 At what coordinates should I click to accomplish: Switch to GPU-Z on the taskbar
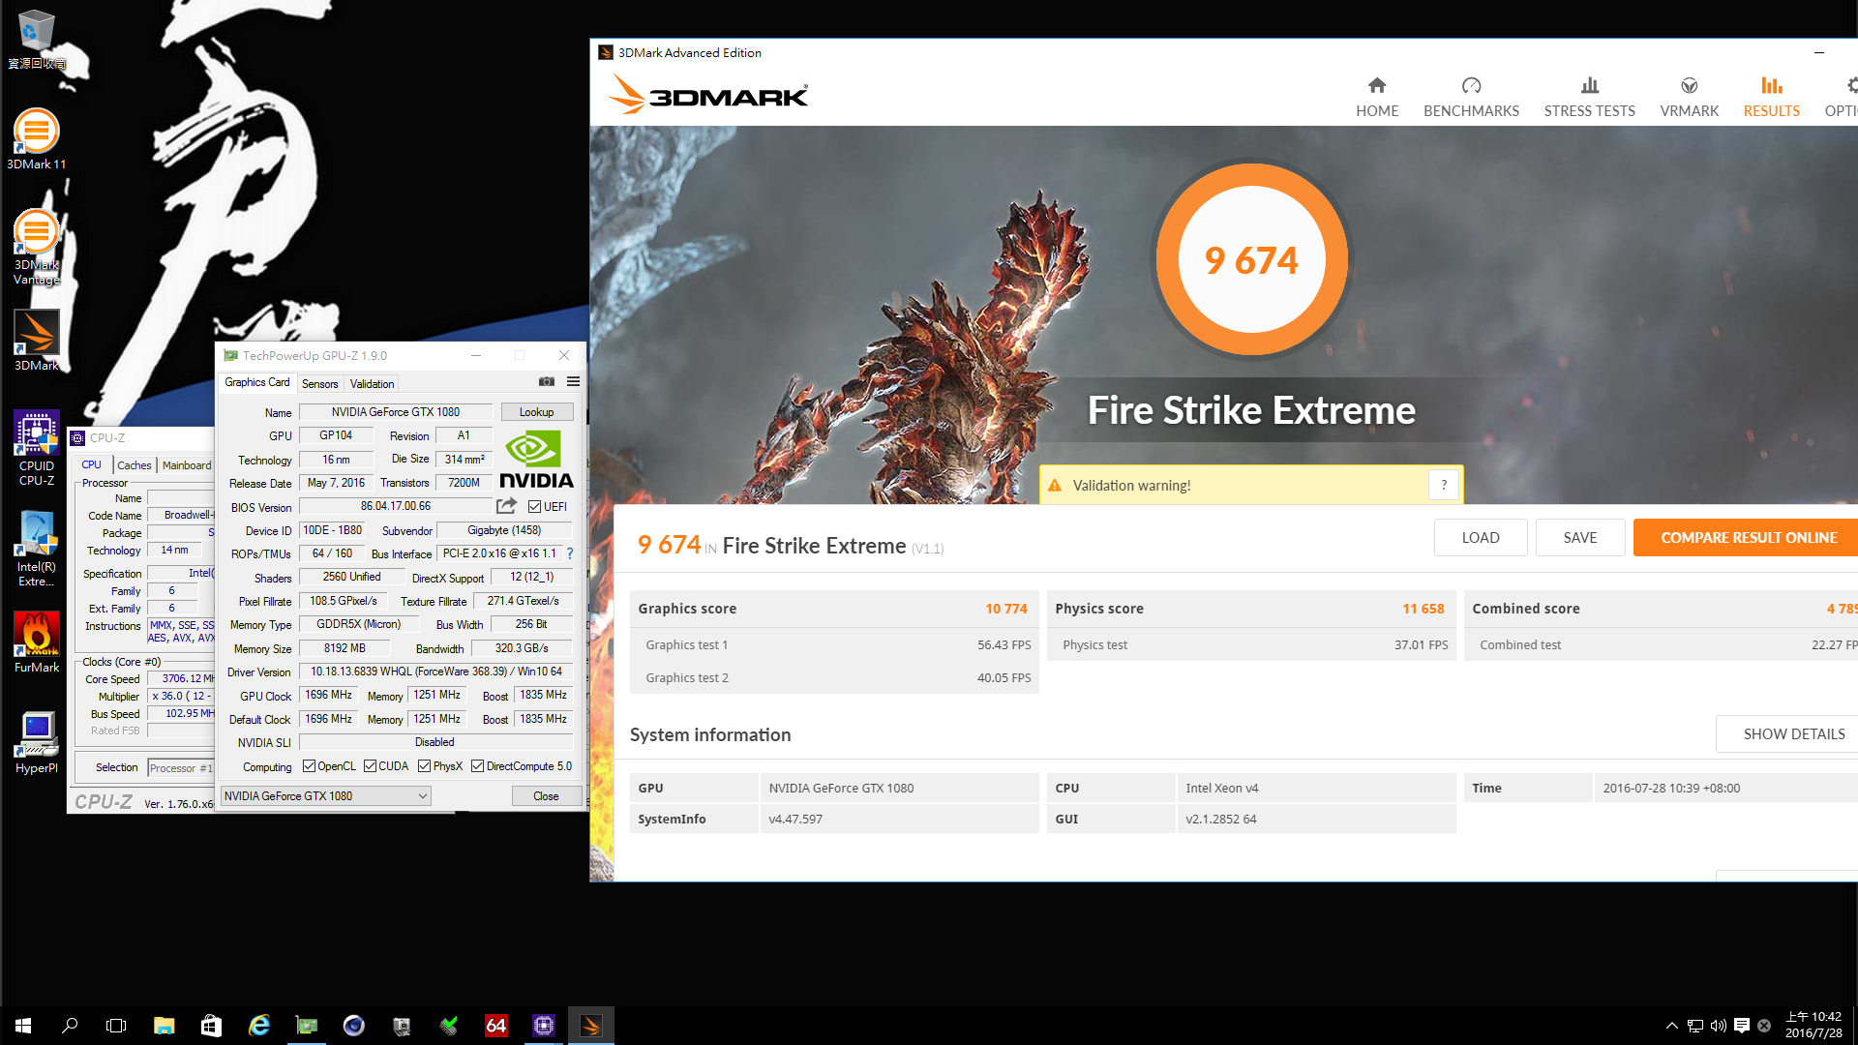[x=306, y=1026]
